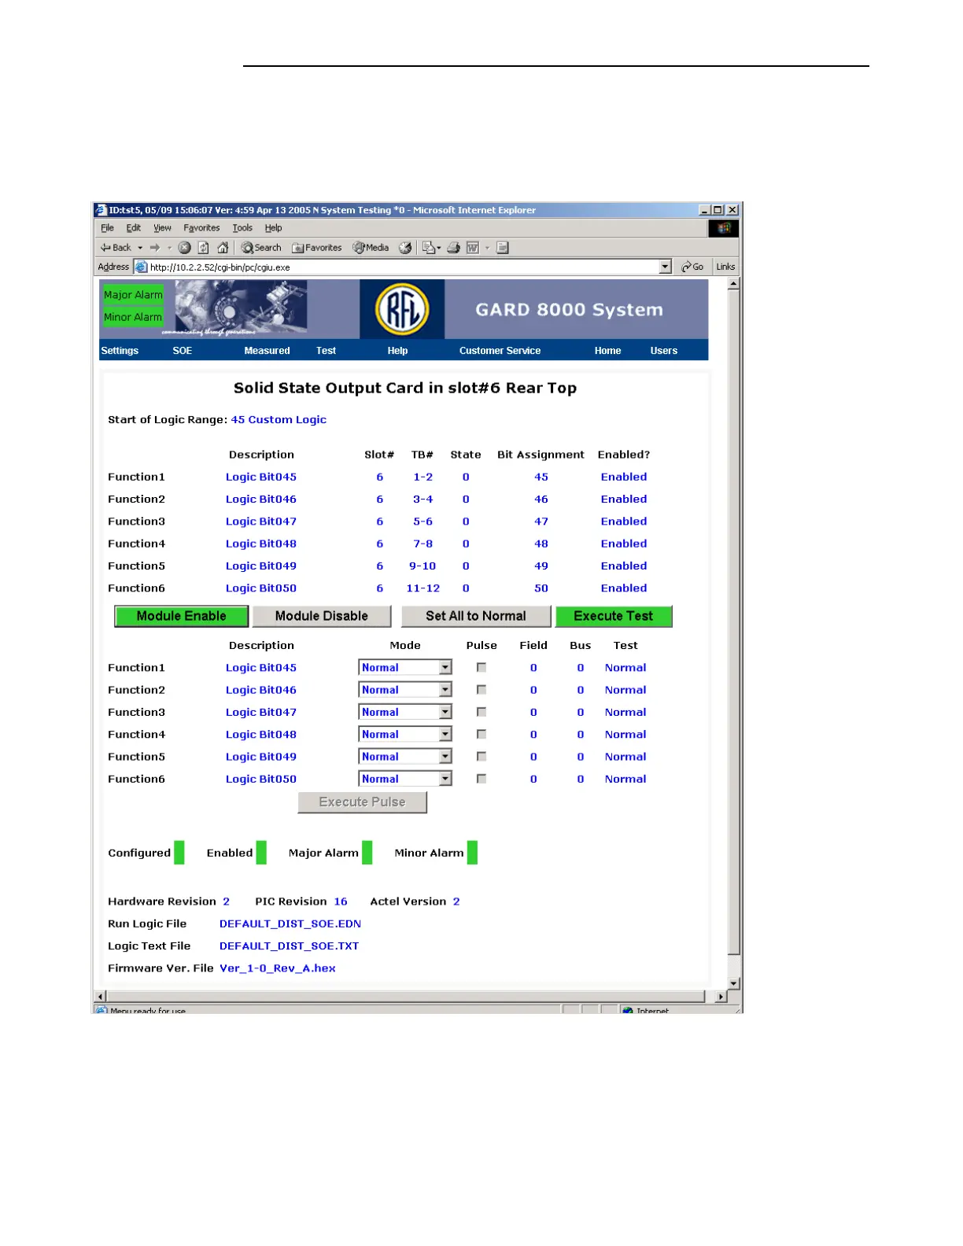Open the Back history dropdown arrow
Screen dimensions: 963x1246
tap(140, 248)
